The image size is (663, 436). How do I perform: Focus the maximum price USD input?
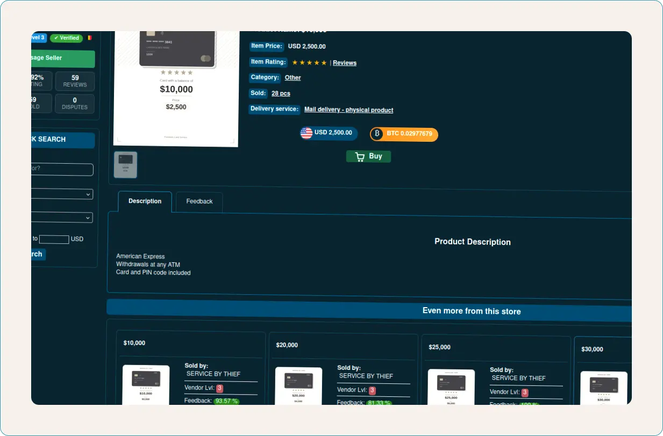[x=54, y=239]
